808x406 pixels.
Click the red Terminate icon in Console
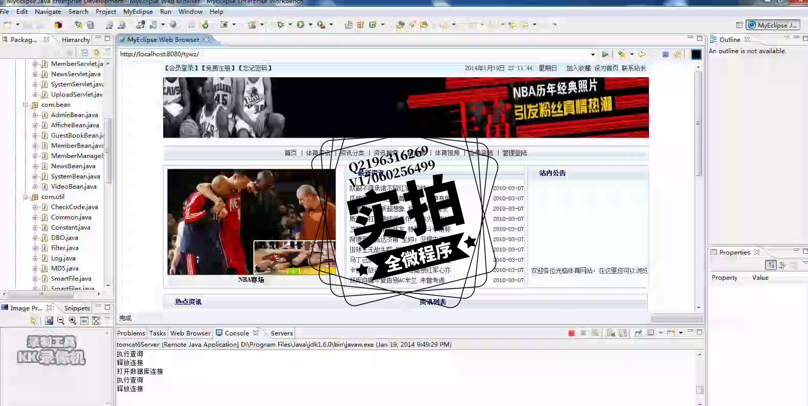[x=571, y=333]
